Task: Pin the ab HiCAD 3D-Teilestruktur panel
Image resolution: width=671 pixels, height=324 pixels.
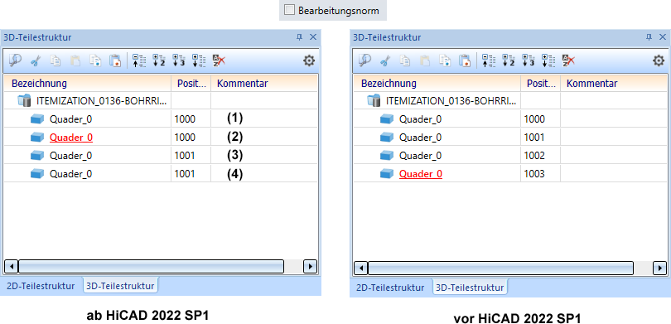Action: tap(299, 37)
